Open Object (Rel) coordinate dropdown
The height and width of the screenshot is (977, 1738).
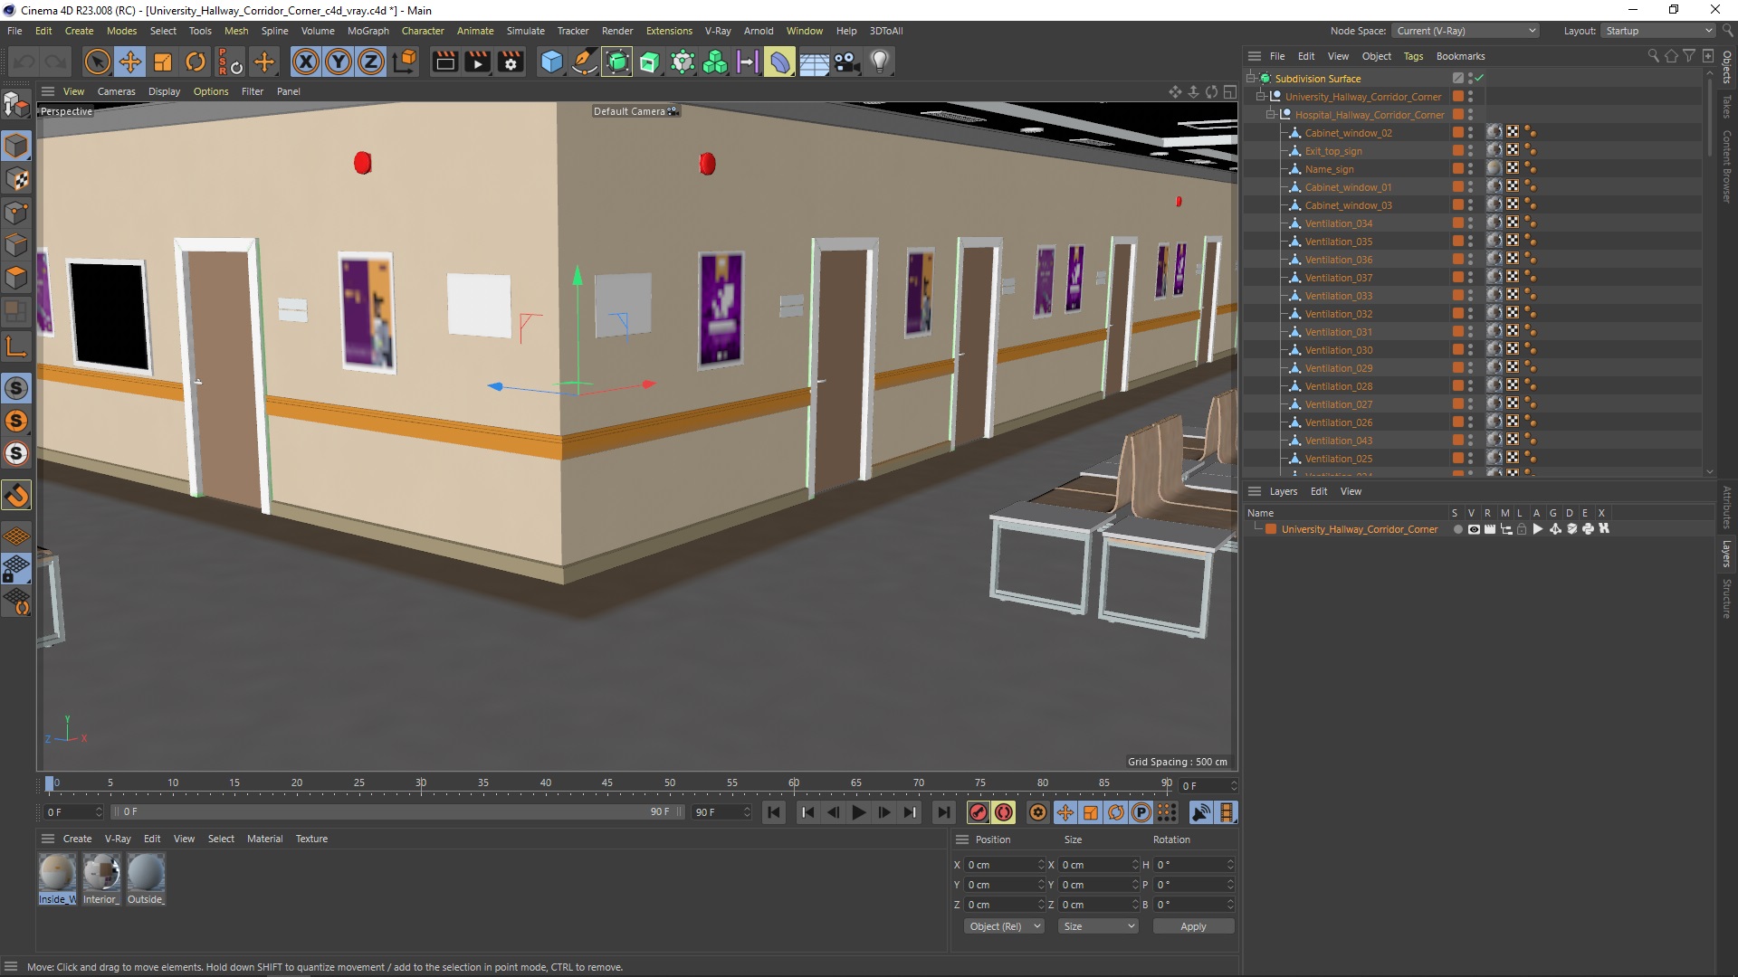pyautogui.click(x=1004, y=926)
